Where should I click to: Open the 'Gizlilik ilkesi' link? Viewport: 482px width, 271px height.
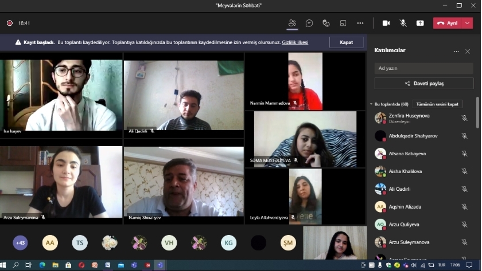tap(294, 42)
